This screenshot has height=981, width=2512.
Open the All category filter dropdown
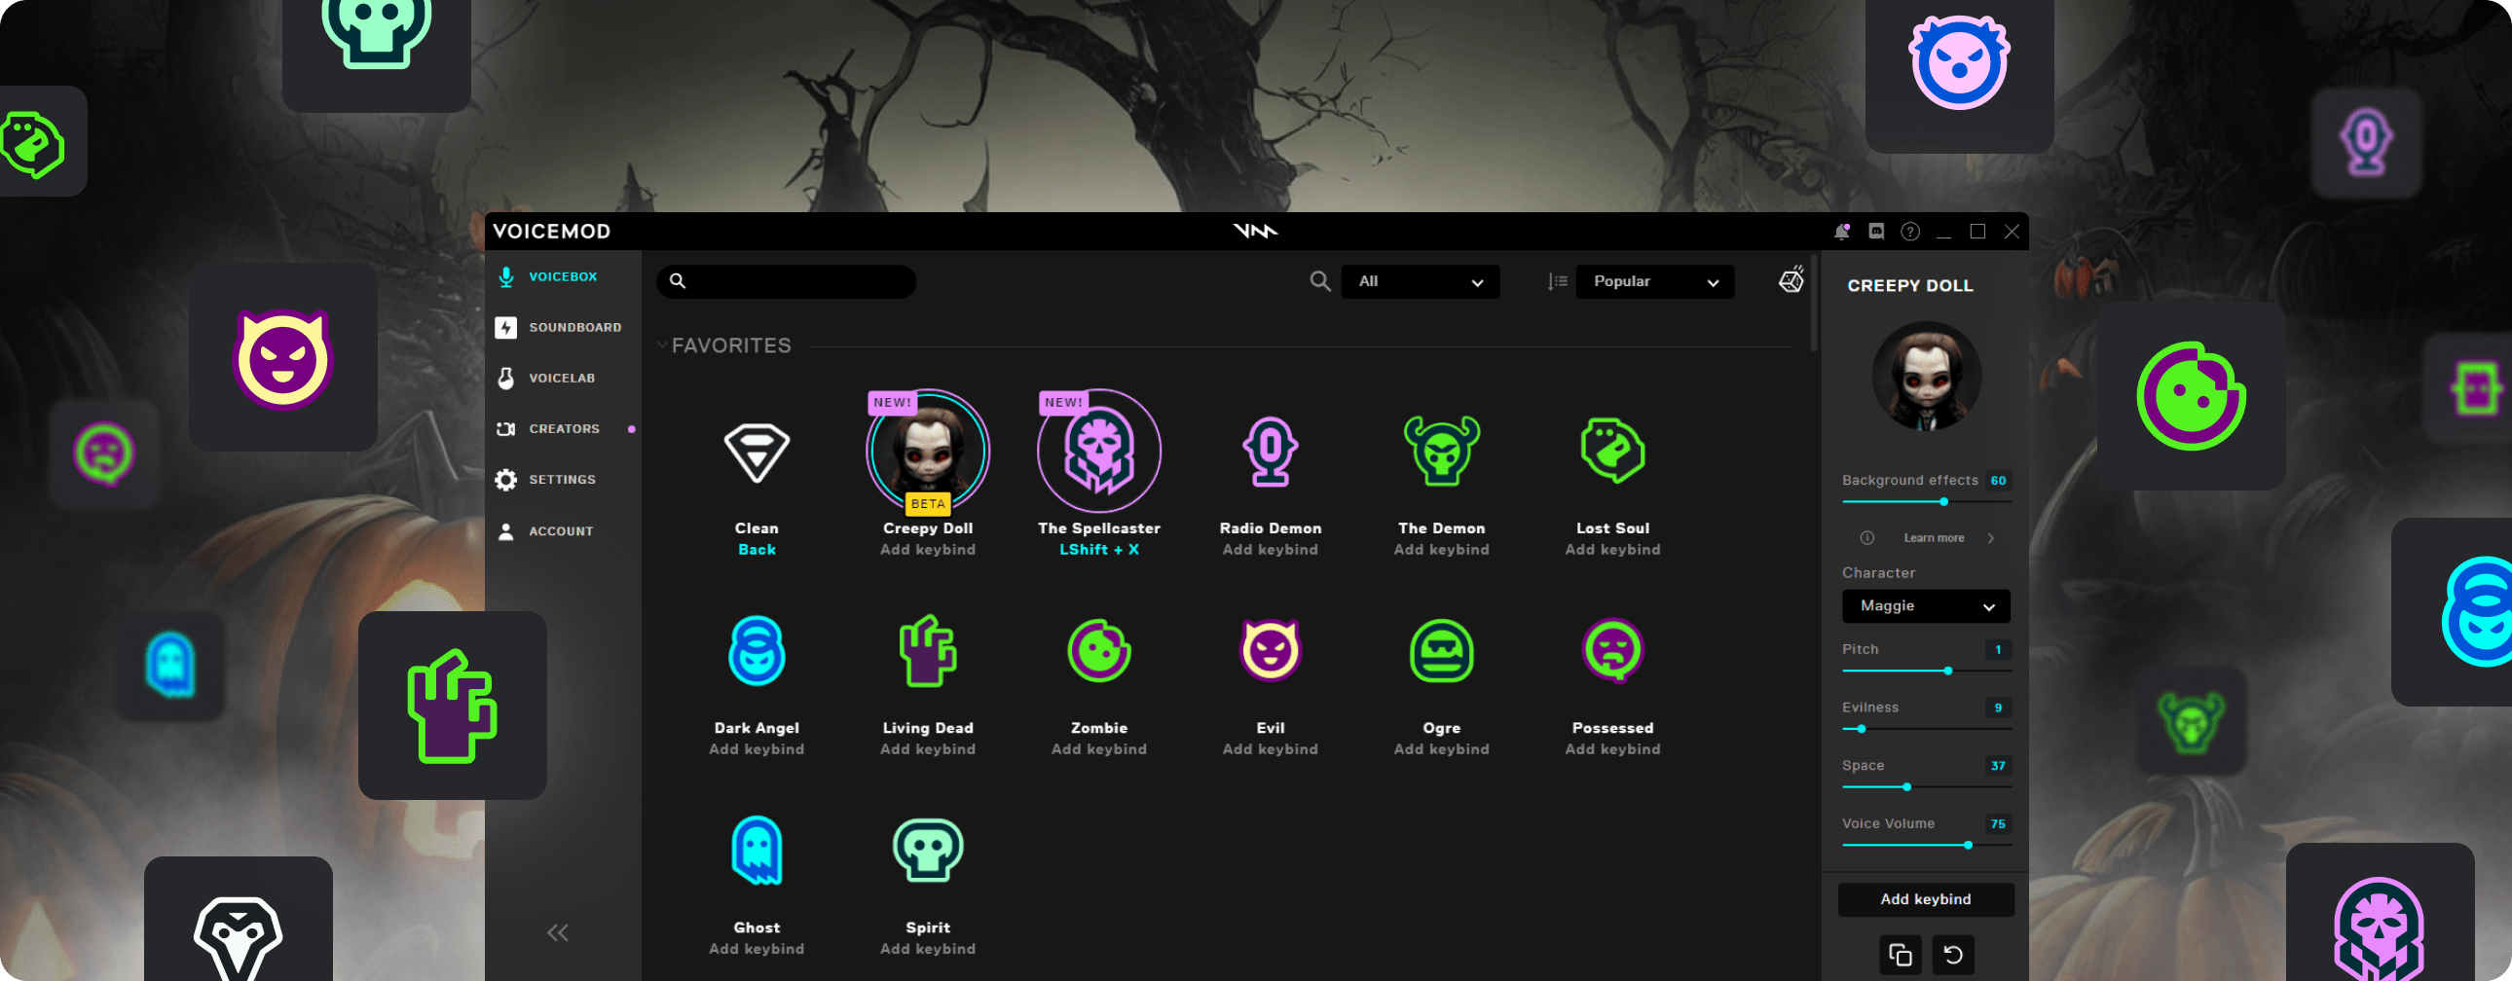point(1420,282)
